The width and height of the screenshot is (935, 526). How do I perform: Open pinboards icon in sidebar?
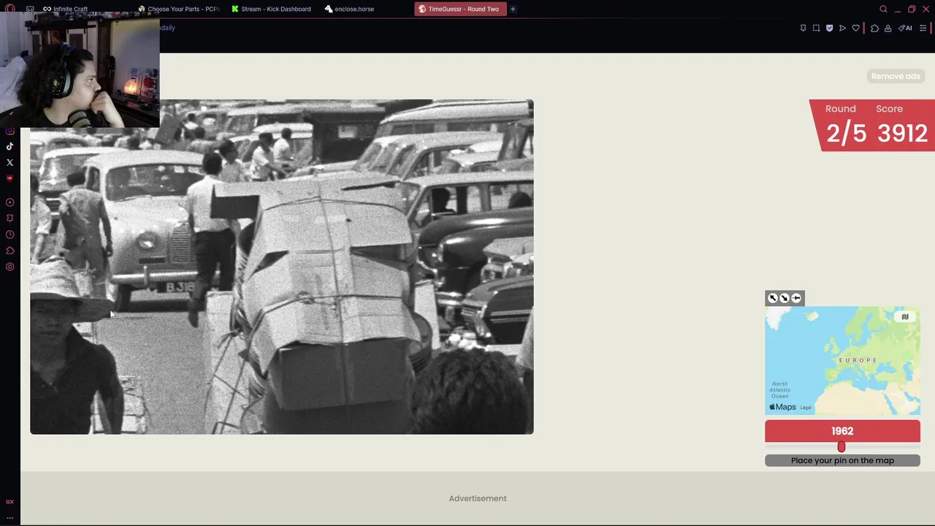pyautogui.click(x=9, y=218)
